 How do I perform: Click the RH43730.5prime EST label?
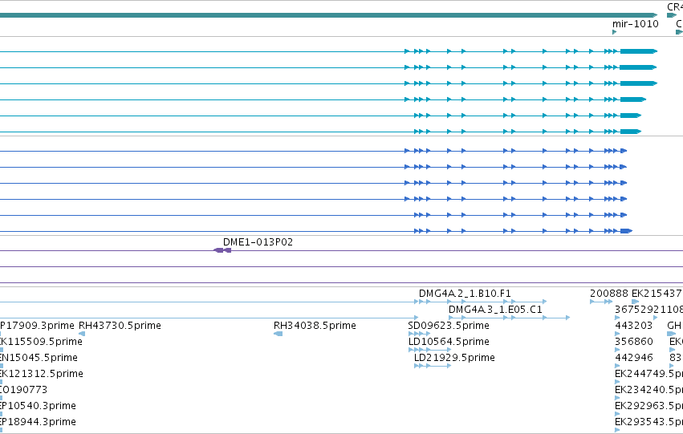pos(120,326)
